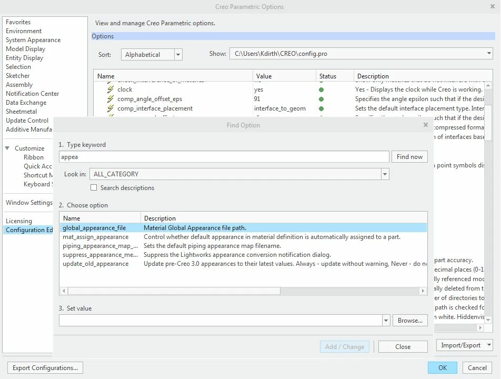This screenshot has height=379, width=501.
Task: Click the value 91 cell
Action: point(257,99)
